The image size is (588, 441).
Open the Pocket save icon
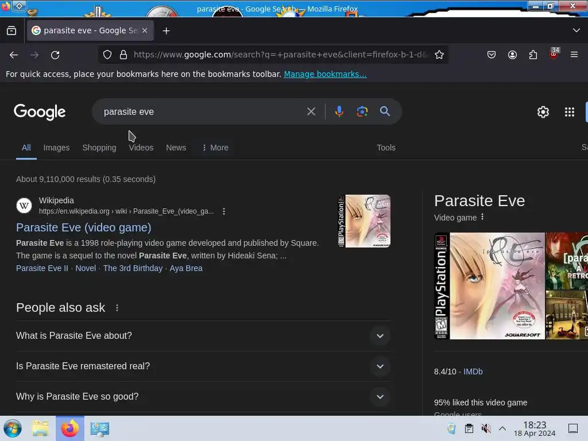[x=492, y=55]
